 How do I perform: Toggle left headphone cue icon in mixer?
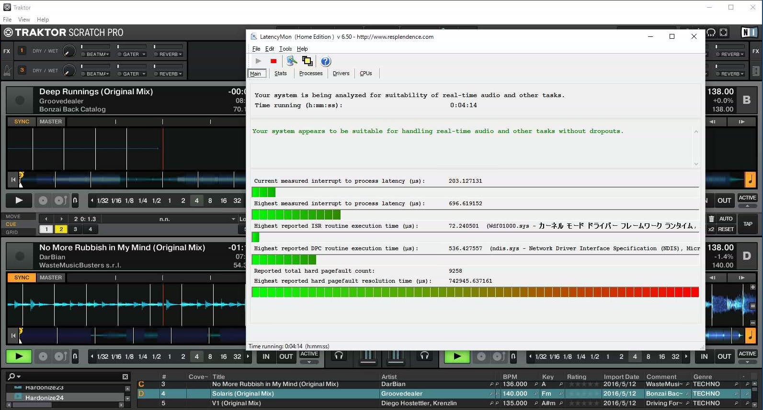click(339, 355)
